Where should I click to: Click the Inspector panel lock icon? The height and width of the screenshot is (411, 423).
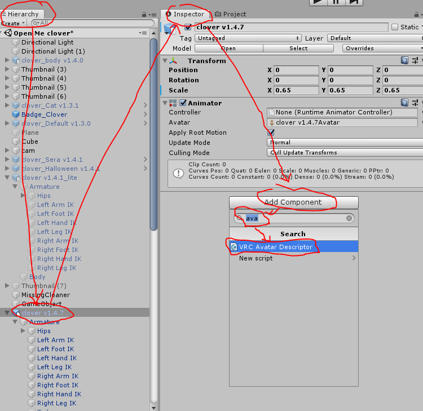(416, 14)
